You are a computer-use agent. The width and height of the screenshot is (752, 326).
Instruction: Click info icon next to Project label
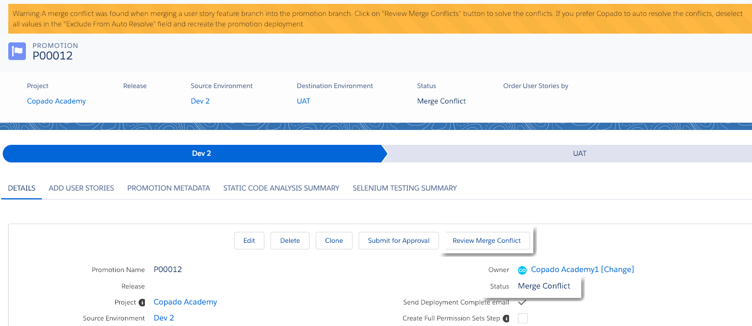pos(142,302)
